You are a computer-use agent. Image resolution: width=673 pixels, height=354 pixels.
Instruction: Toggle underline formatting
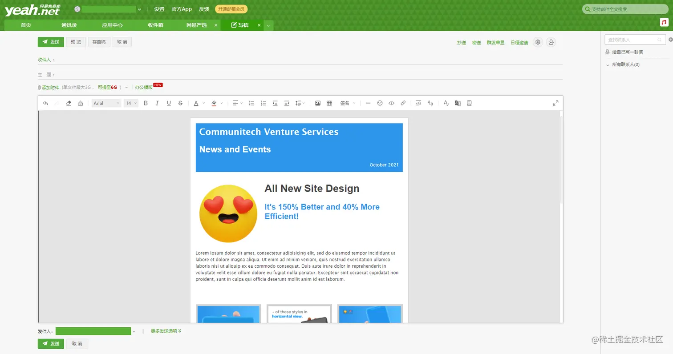pos(169,103)
